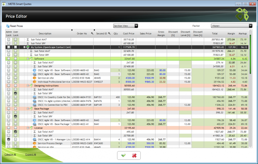Click the Description column header
The height and width of the screenshot is (164, 258).
tap(45, 34)
